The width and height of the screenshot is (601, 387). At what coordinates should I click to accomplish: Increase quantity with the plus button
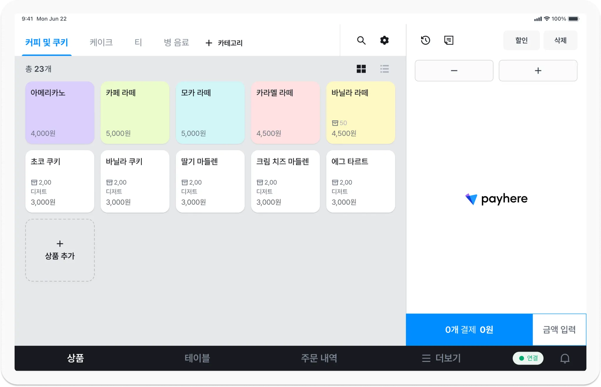pyautogui.click(x=538, y=71)
